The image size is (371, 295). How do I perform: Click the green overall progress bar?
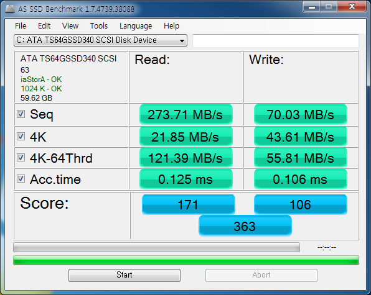[186, 260]
